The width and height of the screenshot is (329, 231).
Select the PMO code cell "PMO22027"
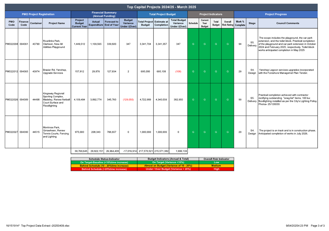(x=11, y=132)
